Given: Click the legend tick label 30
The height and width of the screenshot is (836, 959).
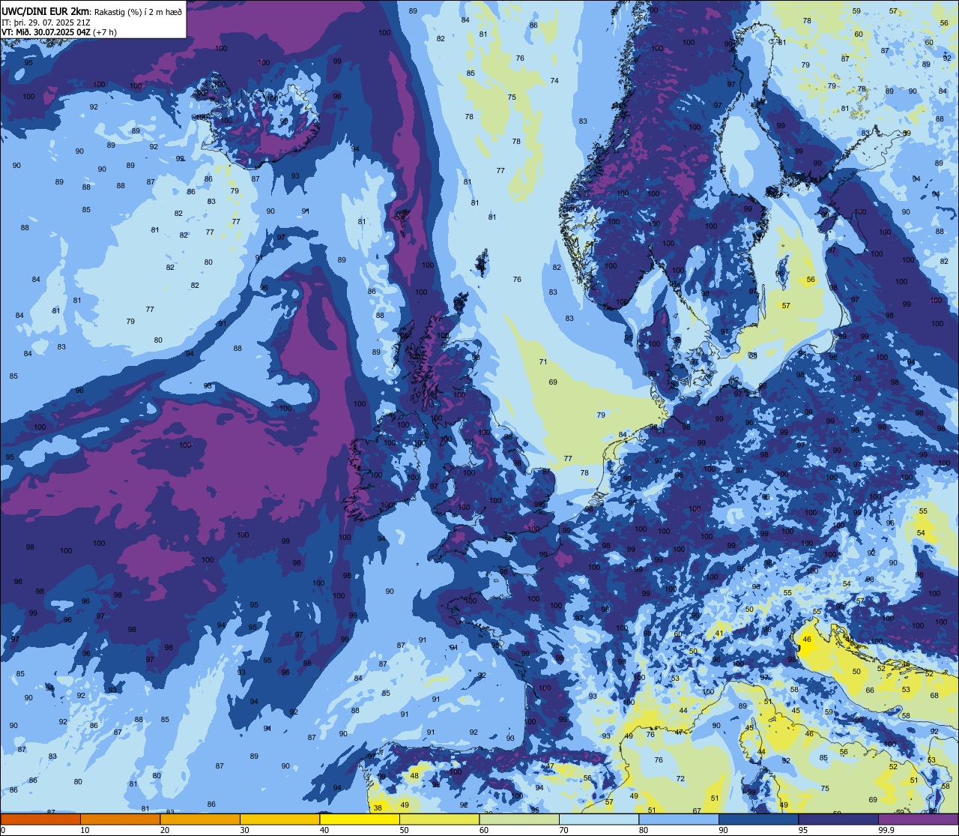Looking at the screenshot, I should 244,830.
